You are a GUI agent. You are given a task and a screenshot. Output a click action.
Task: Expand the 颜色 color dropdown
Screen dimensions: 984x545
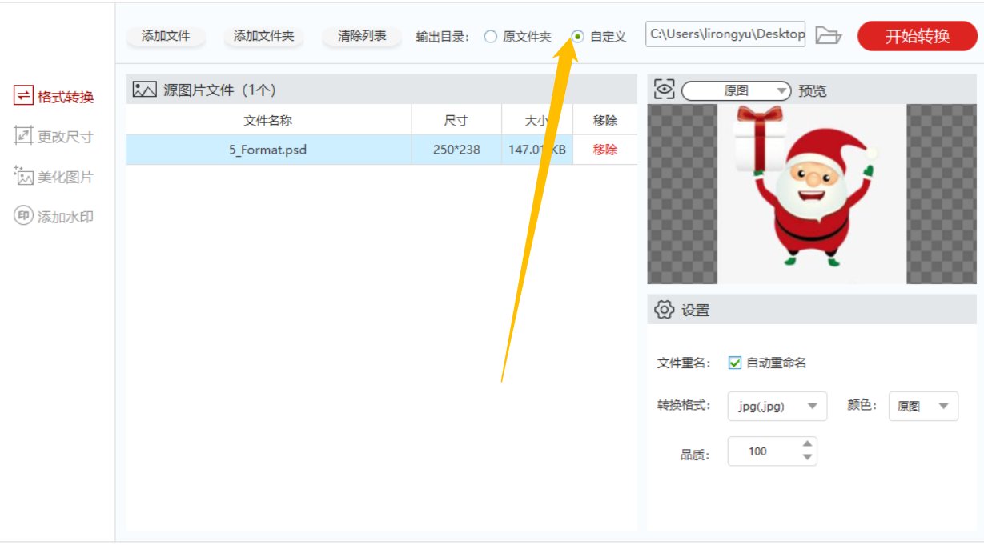click(x=923, y=406)
